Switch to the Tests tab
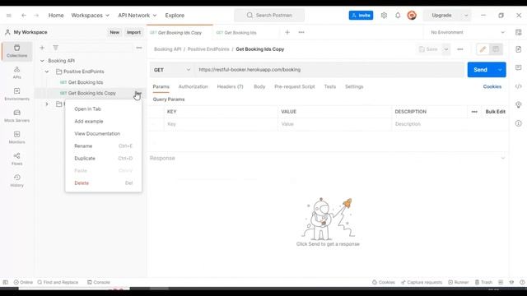The width and height of the screenshot is (527, 296). (329, 86)
